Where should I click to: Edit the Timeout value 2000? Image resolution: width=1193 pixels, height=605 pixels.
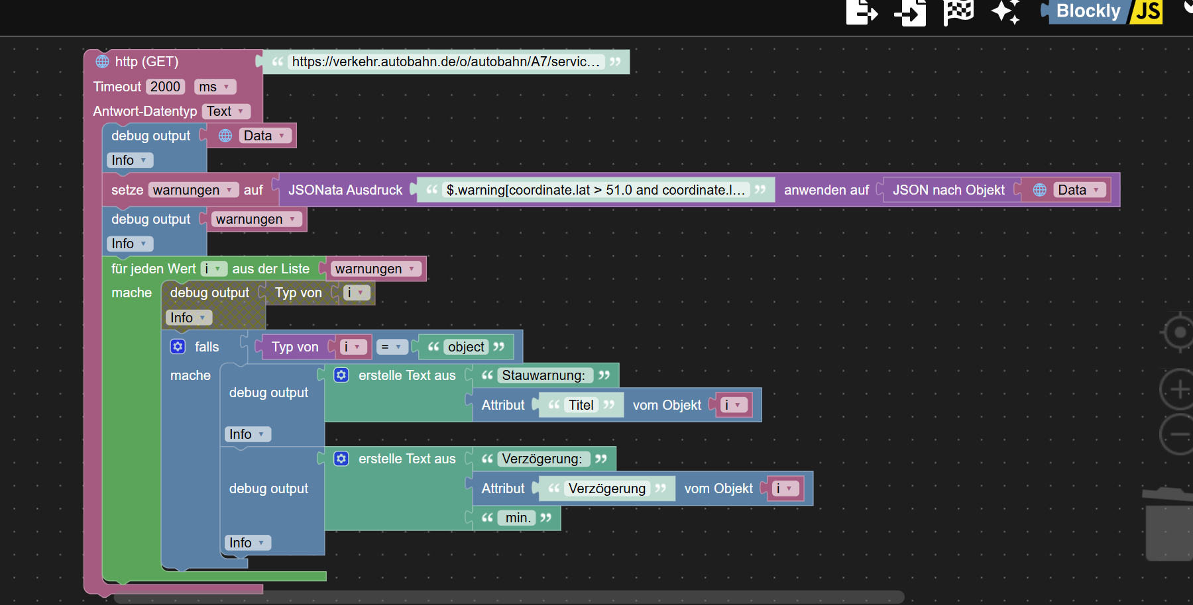click(x=165, y=87)
